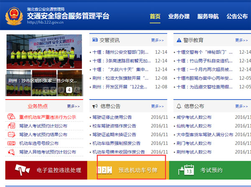Click icon beside 驾驶人考试预约结果公布
Screen dimensions: 251x187
[x=11, y=135]
